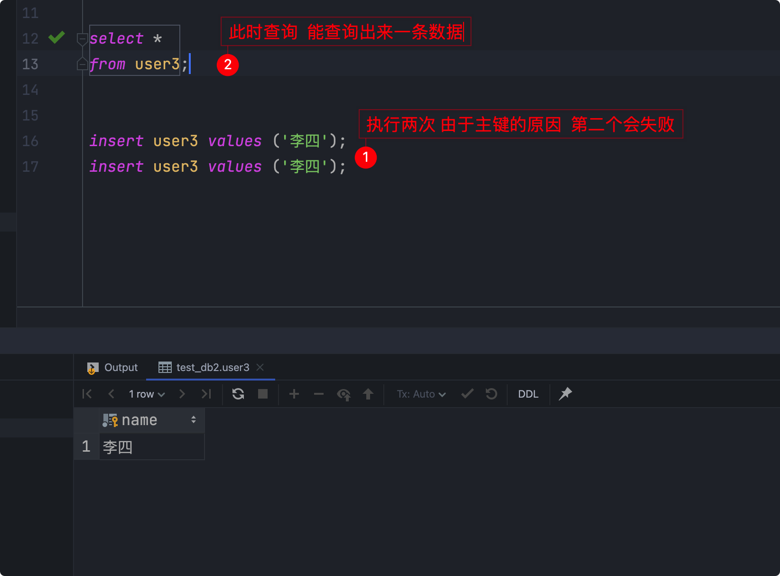
Task: Pin the result tab
Action: click(x=566, y=394)
